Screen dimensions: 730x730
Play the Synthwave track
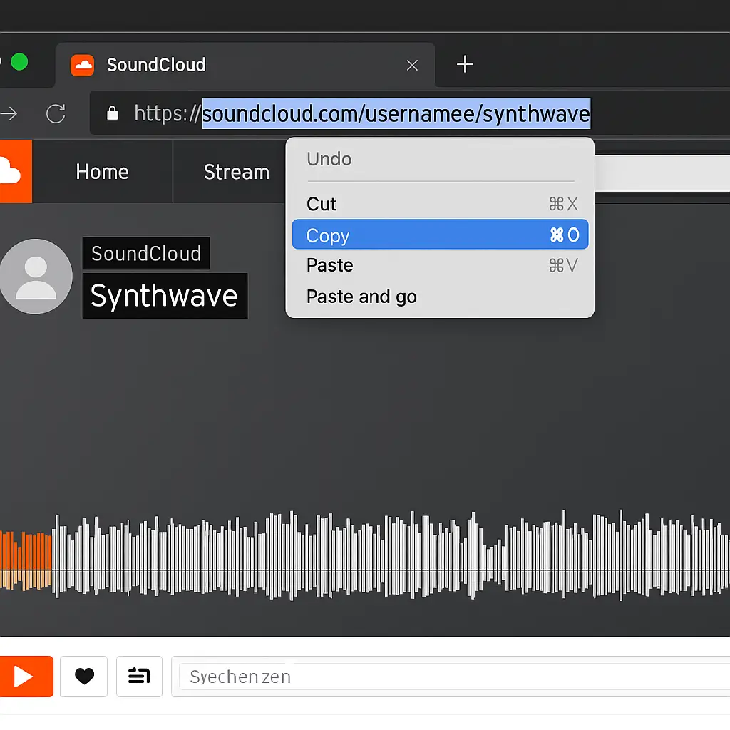point(26,676)
